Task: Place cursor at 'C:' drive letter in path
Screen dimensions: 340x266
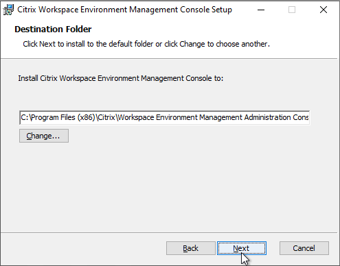Action: click(x=24, y=117)
